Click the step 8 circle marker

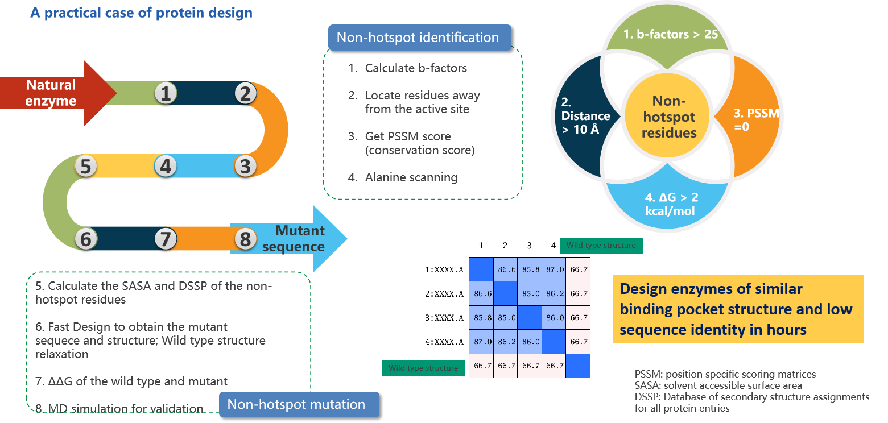click(x=245, y=239)
